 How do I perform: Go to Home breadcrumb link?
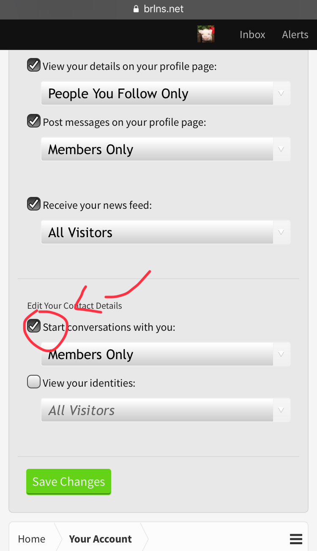click(x=32, y=539)
